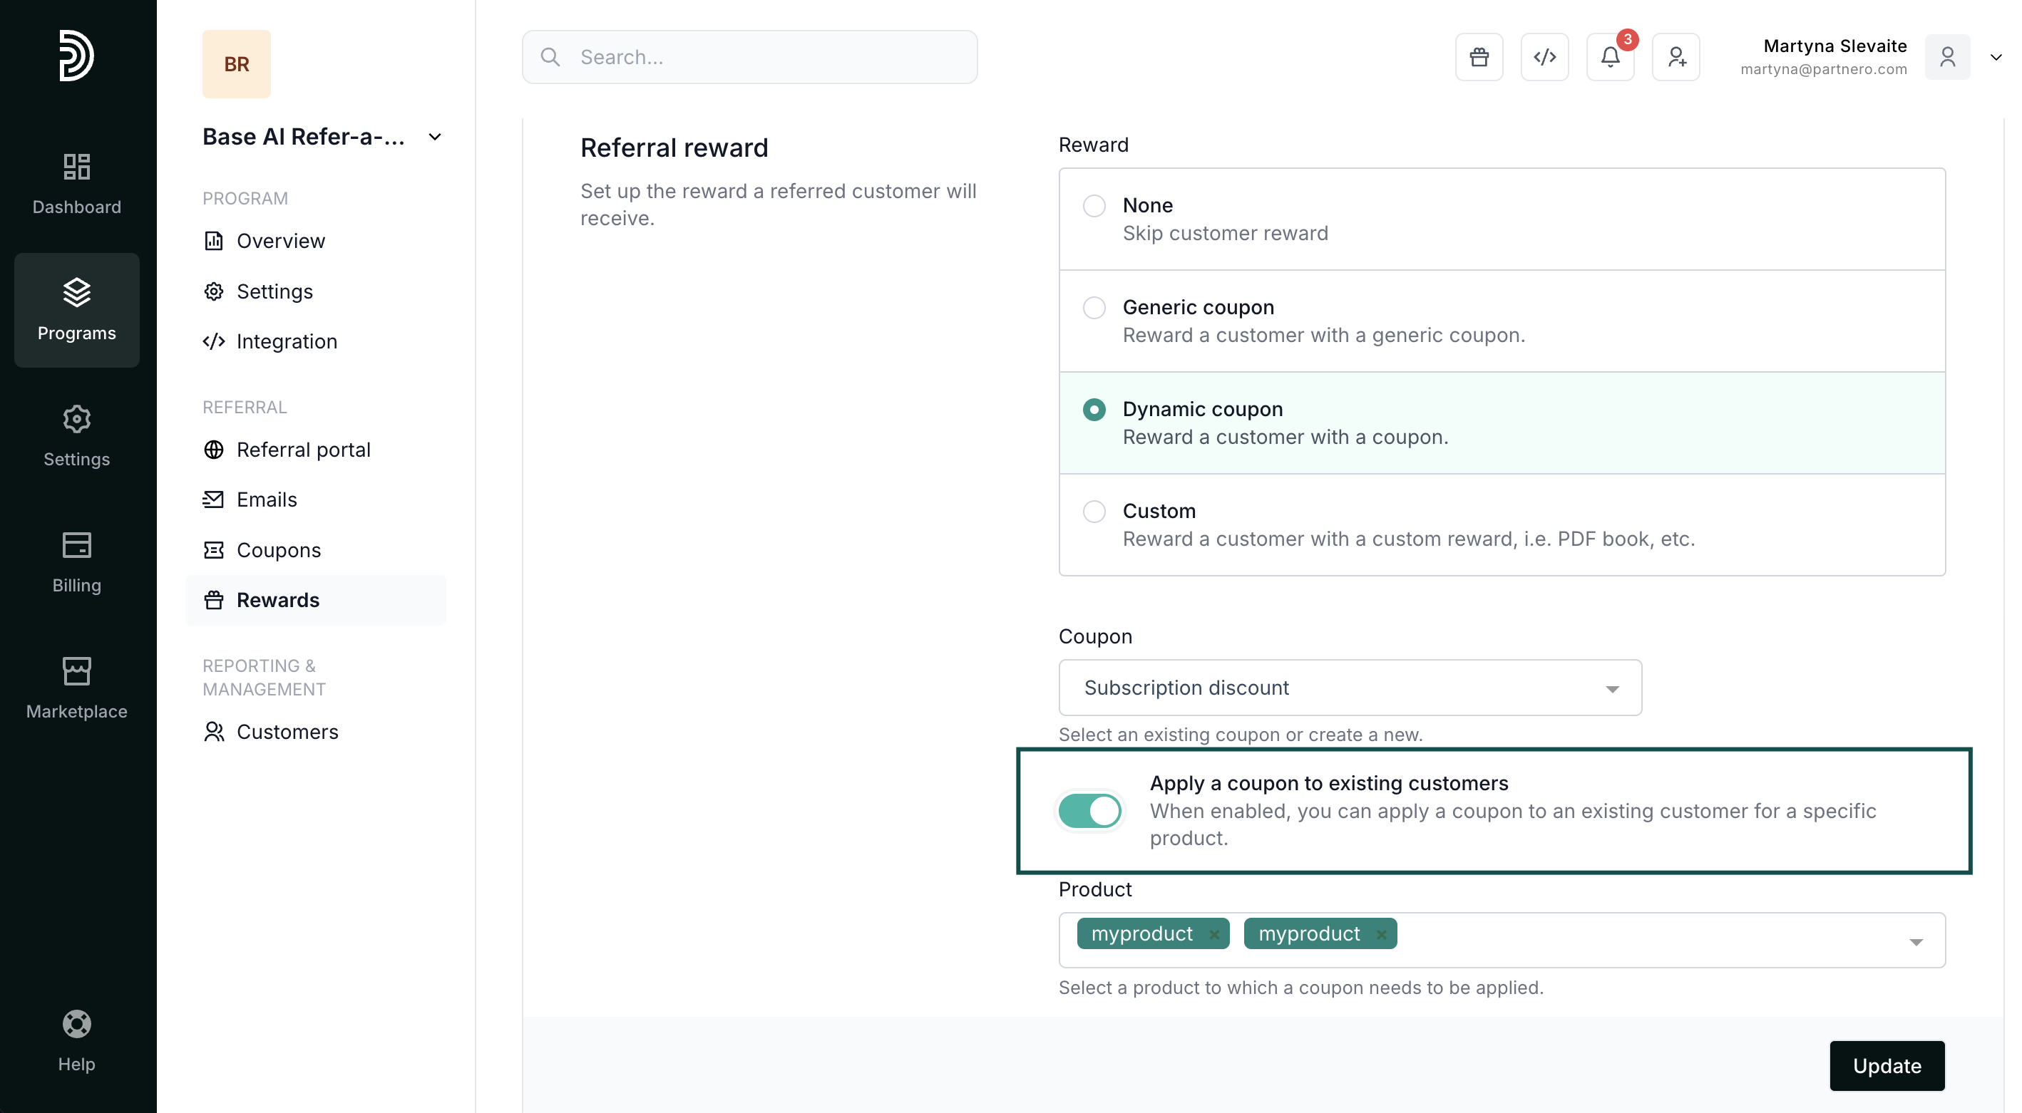Open the notifications bell
Image resolution: width=2022 pixels, height=1113 pixels.
point(1610,57)
